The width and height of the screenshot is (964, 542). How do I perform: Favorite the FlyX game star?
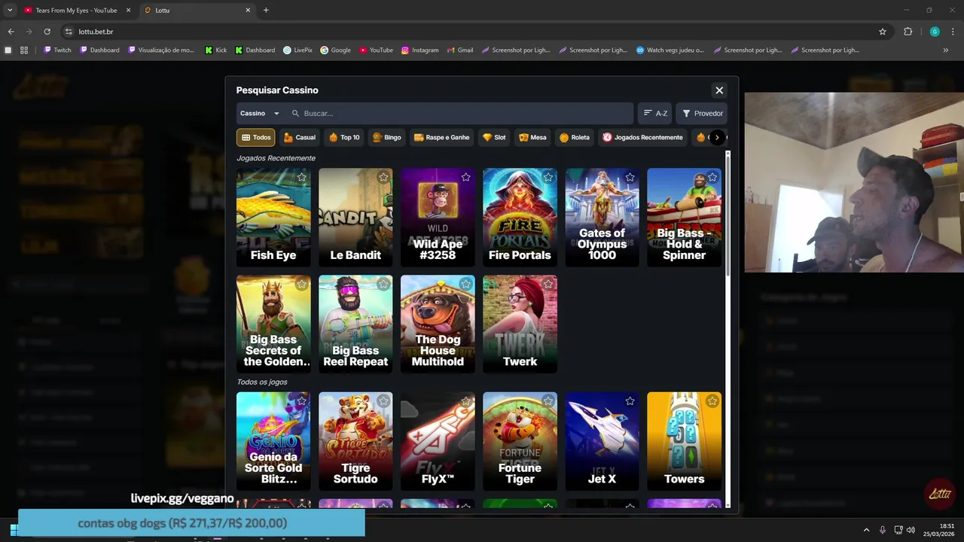click(x=466, y=401)
